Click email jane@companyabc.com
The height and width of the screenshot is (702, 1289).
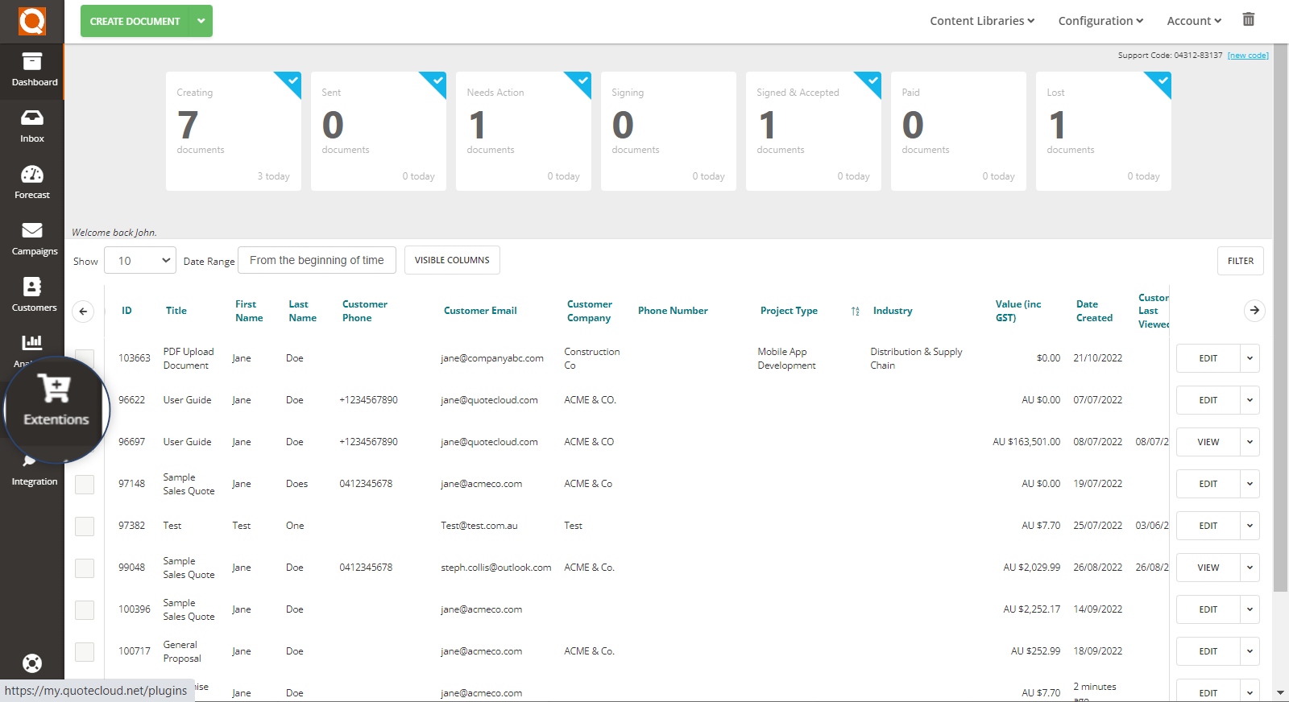tap(492, 358)
